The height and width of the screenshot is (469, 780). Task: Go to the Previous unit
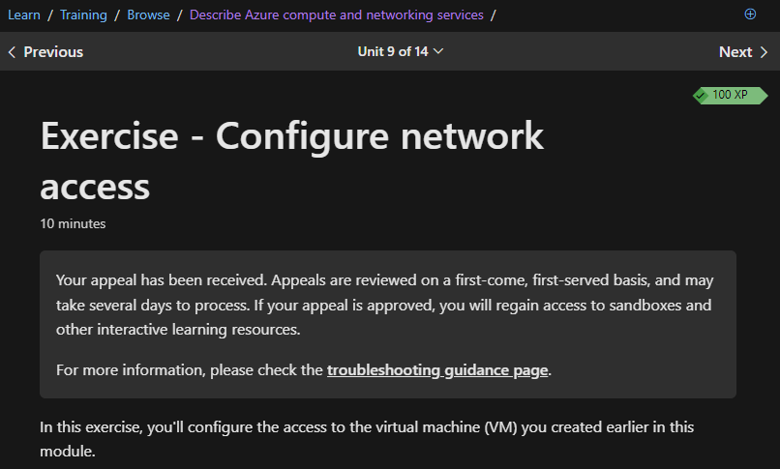coord(45,51)
